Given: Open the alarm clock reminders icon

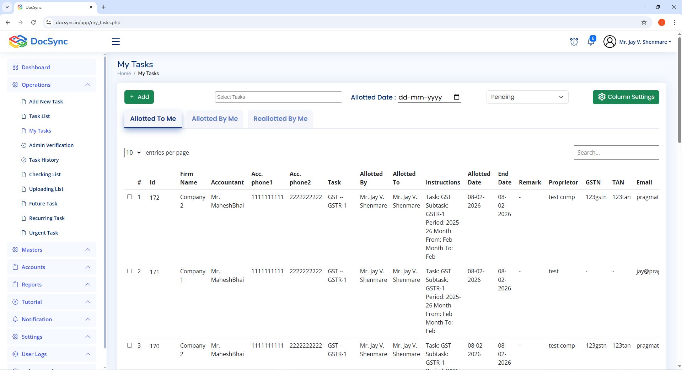Looking at the screenshot, I should click(574, 42).
